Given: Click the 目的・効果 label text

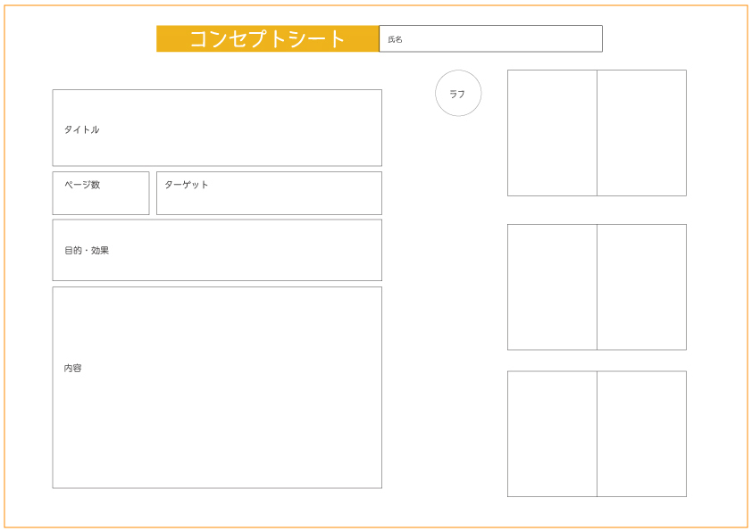Looking at the screenshot, I should pyautogui.click(x=87, y=250).
